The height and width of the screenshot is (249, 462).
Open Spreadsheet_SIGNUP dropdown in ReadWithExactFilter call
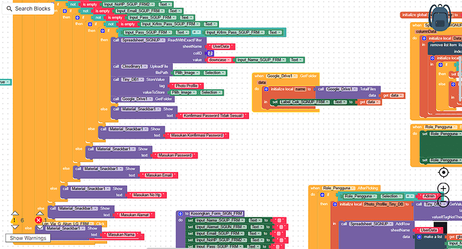click(143, 40)
